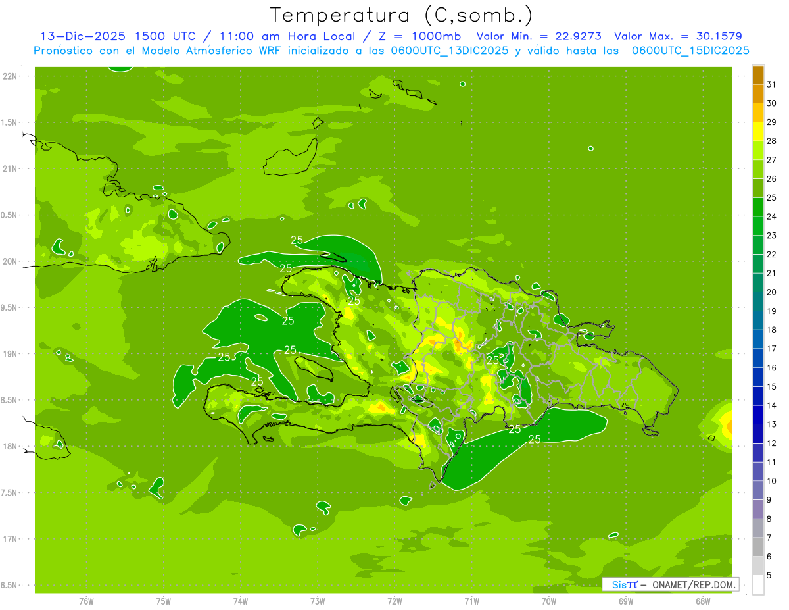Viewport: 789px width, 610px height.
Task: Pick the dark orange swatch atop color scale
Action: (x=758, y=75)
